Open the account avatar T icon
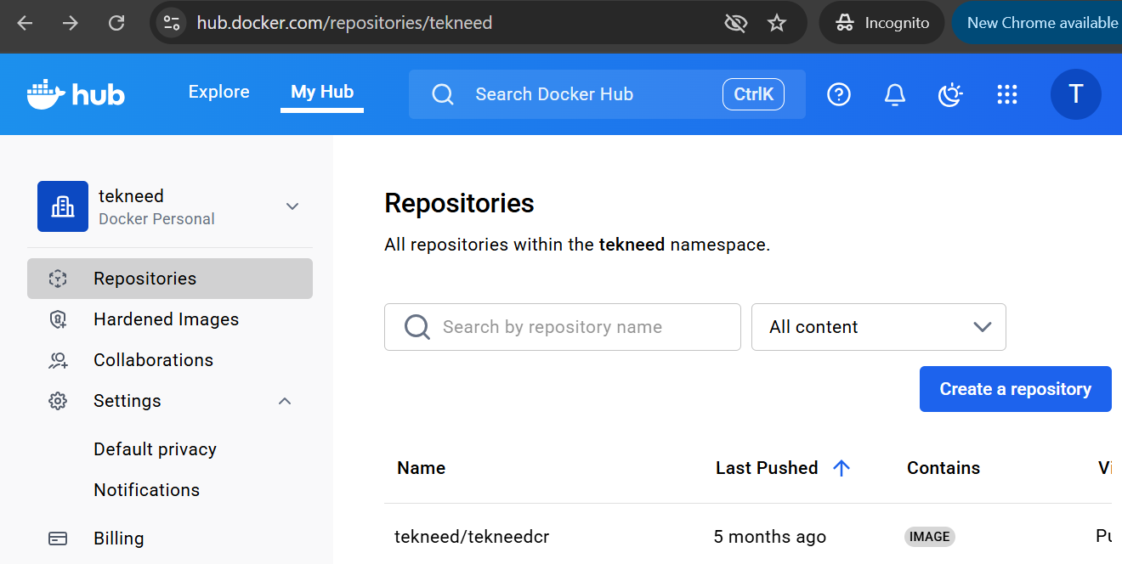The image size is (1122, 564). tap(1076, 94)
